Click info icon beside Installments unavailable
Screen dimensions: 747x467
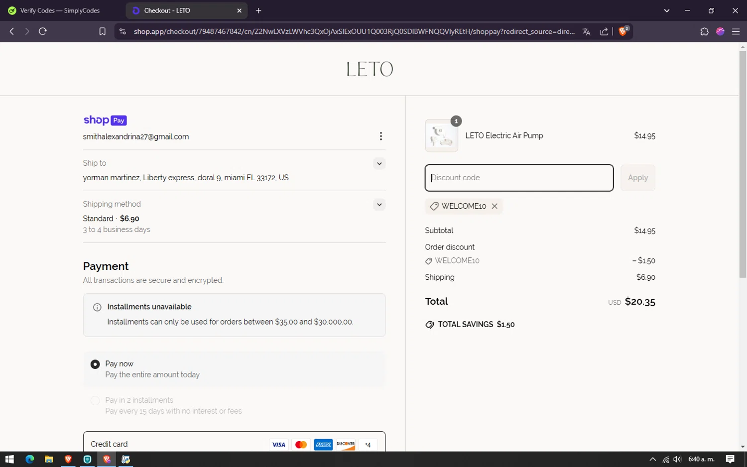coord(97,307)
